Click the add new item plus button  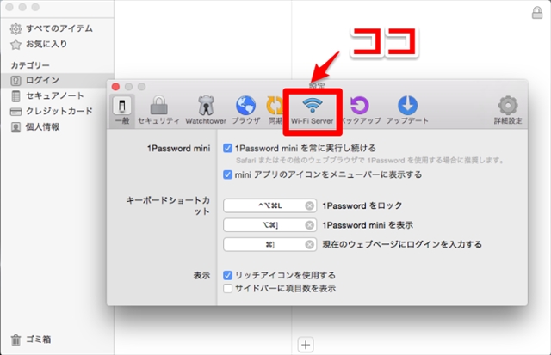pyautogui.click(x=306, y=345)
